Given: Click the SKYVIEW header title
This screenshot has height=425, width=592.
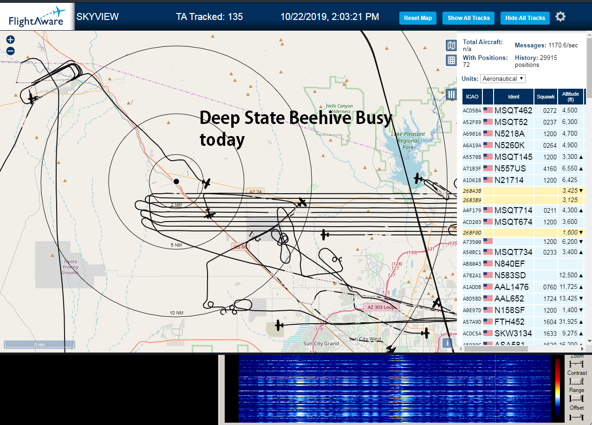Looking at the screenshot, I should pyautogui.click(x=98, y=17).
